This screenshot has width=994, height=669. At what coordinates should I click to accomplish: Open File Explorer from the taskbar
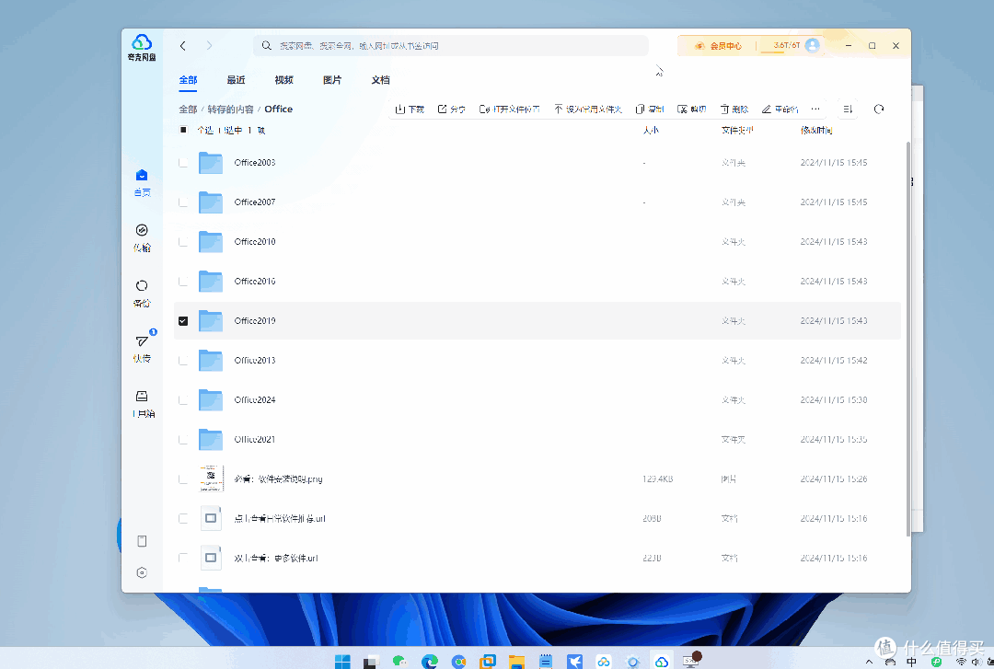point(516,662)
